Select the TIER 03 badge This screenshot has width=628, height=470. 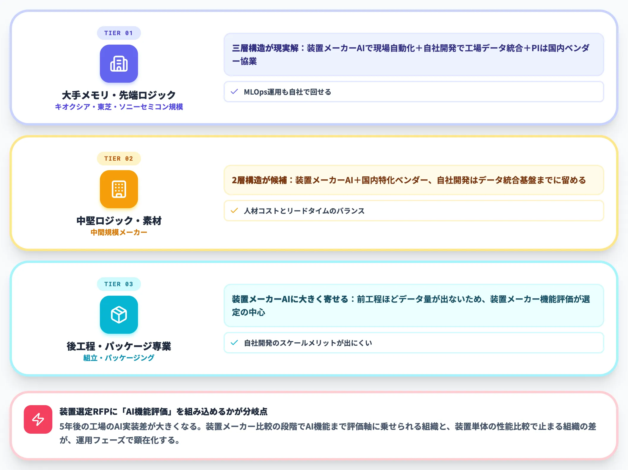[x=119, y=284]
